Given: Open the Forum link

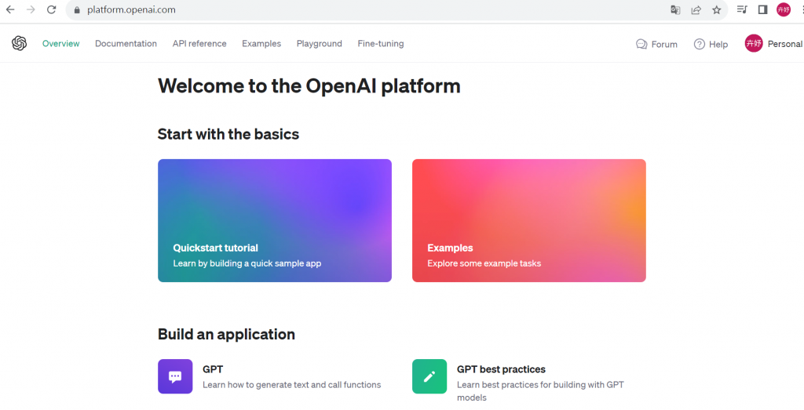Looking at the screenshot, I should pyautogui.click(x=657, y=44).
